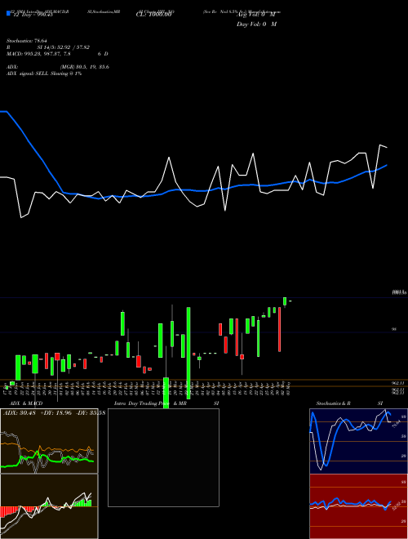Image resolution: width=408 pixels, height=539 pixels.
Task: Click the empty intraday trading price panel
Action: (x=163, y=457)
